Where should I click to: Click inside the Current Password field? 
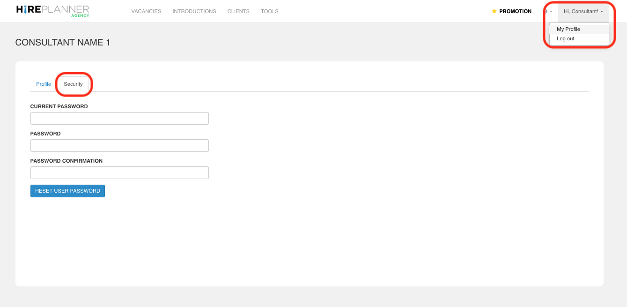tap(119, 118)
